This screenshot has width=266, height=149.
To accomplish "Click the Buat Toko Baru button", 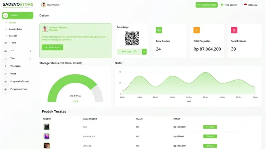I will coord(206,5).
